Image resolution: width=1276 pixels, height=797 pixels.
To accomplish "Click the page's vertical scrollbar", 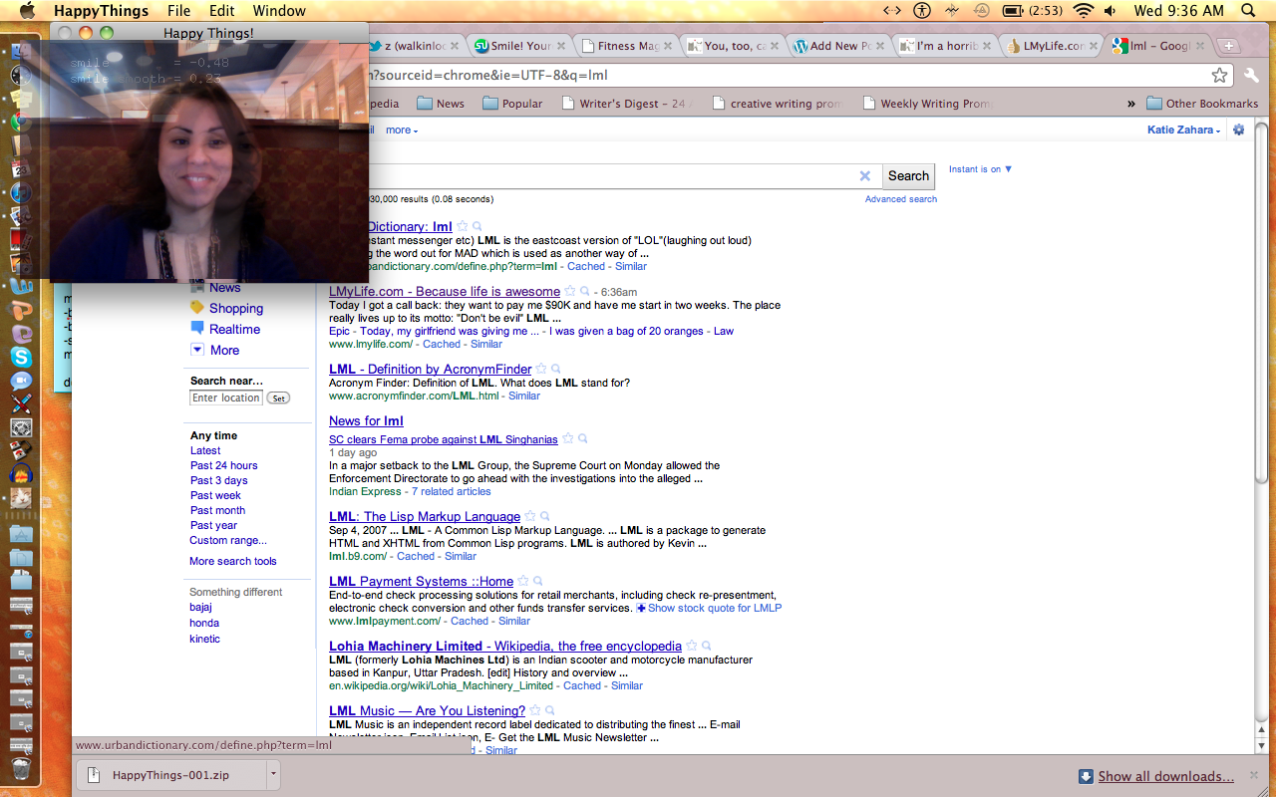I will pyautogui.click(x=1262, y=398).
